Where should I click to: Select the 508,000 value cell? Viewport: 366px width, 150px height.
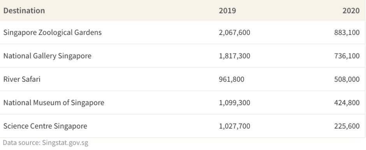tap(347, 79)
